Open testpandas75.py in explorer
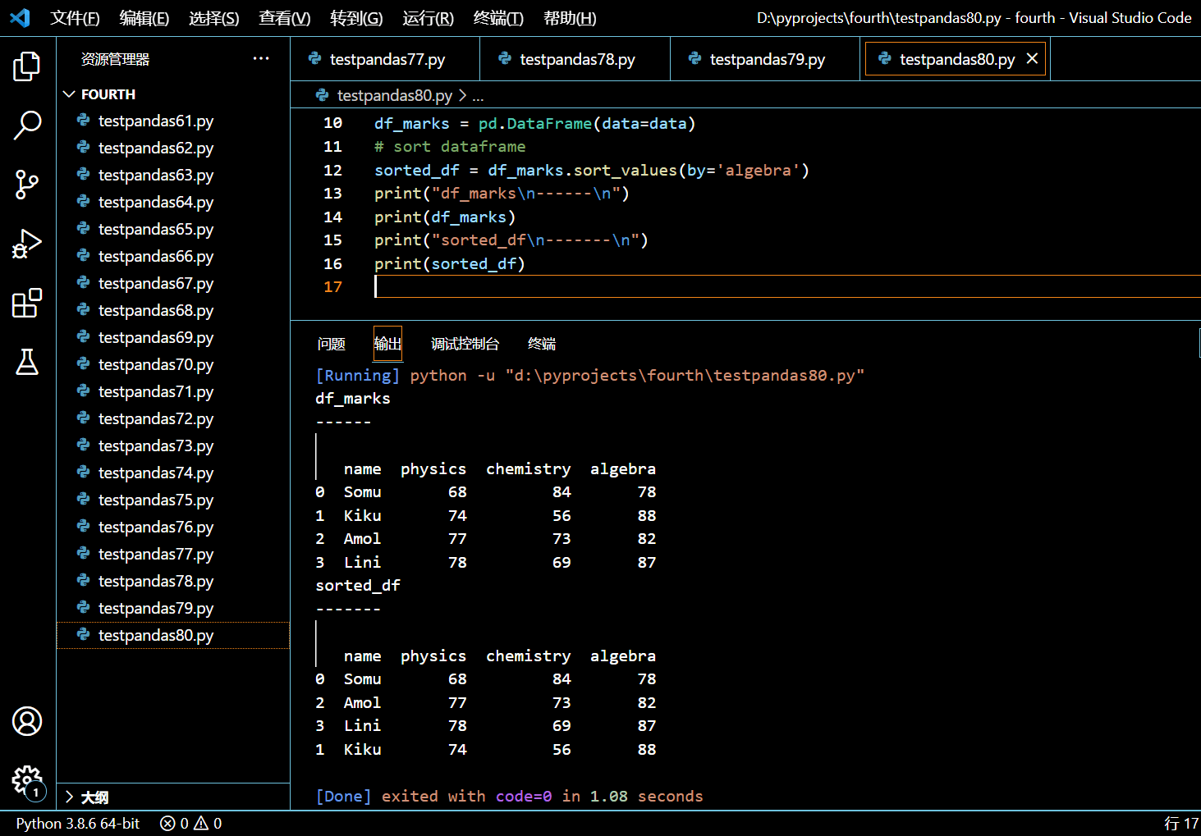The image size is (1201, 836). point(172,500)
